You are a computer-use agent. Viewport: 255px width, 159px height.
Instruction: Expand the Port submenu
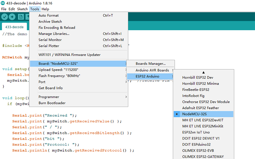tap(42, 82)
